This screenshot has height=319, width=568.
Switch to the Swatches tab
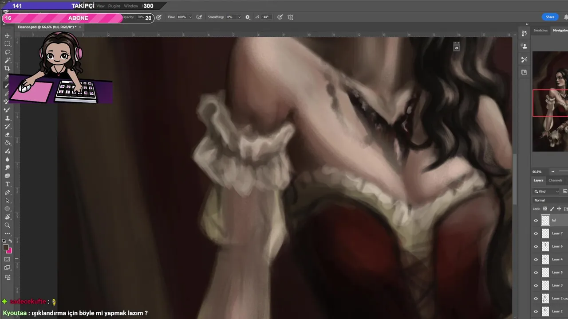pyautogui.click(x=540, y=30)
